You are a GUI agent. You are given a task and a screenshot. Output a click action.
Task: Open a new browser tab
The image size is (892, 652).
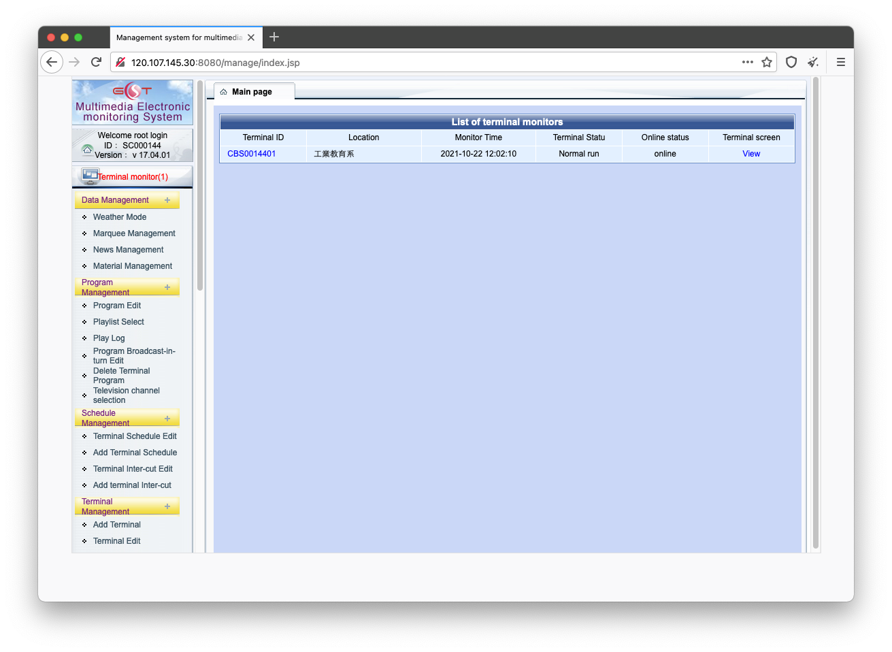[x=274, y=37]
